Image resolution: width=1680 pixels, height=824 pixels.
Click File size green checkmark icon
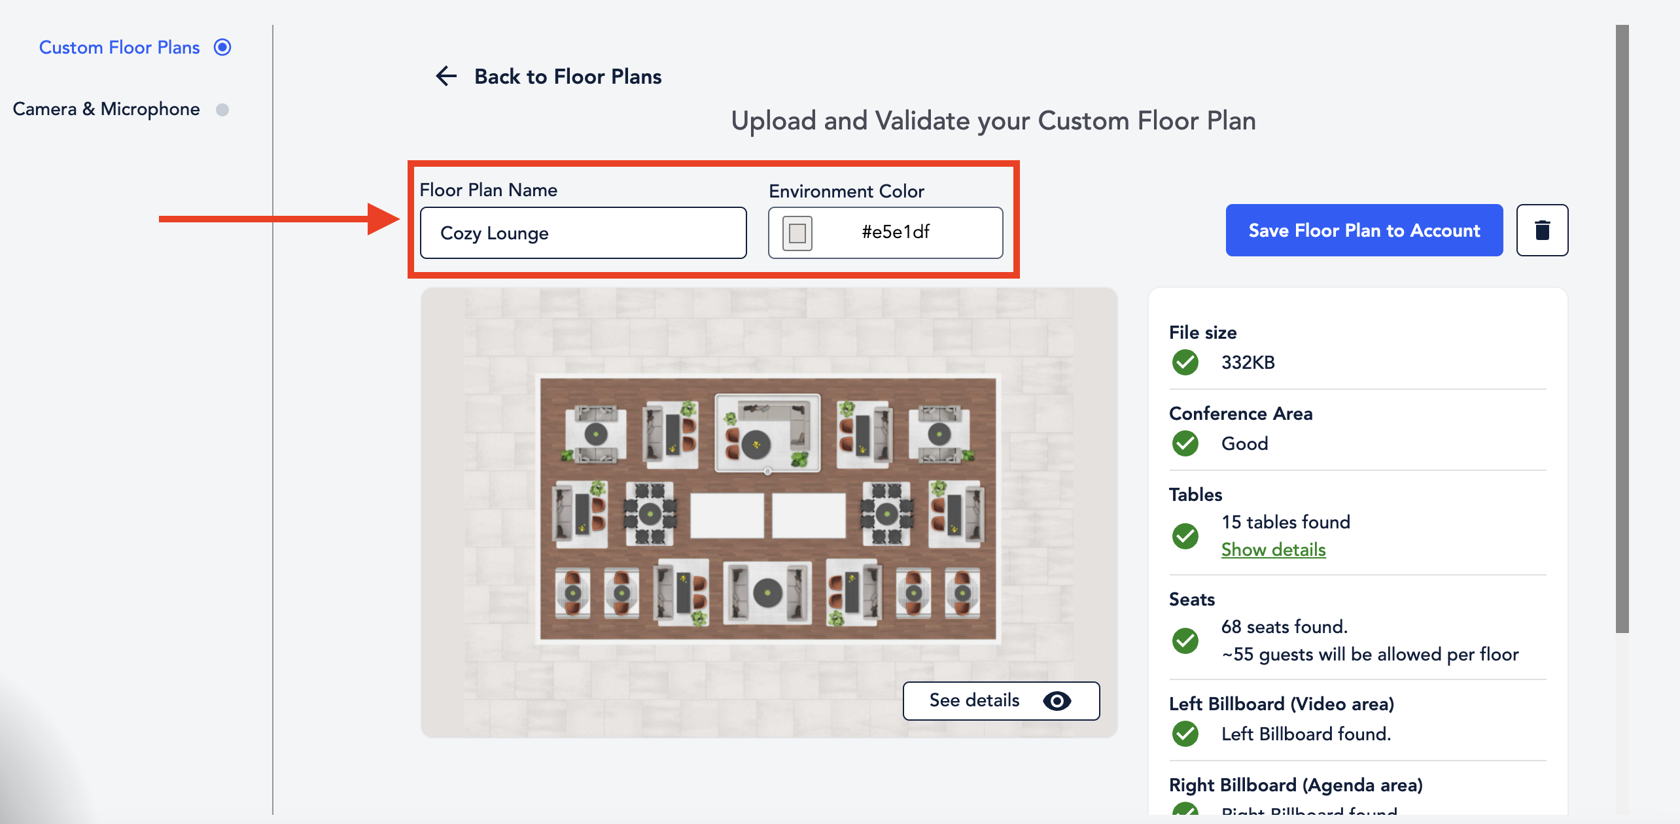[x=1185, y=362]
